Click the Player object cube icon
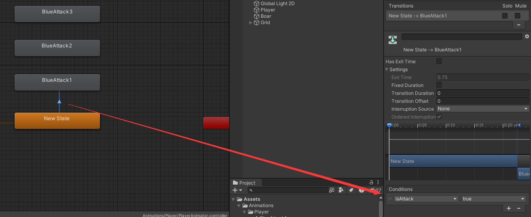This screenshot has height=217, width=531. [256, 10]
